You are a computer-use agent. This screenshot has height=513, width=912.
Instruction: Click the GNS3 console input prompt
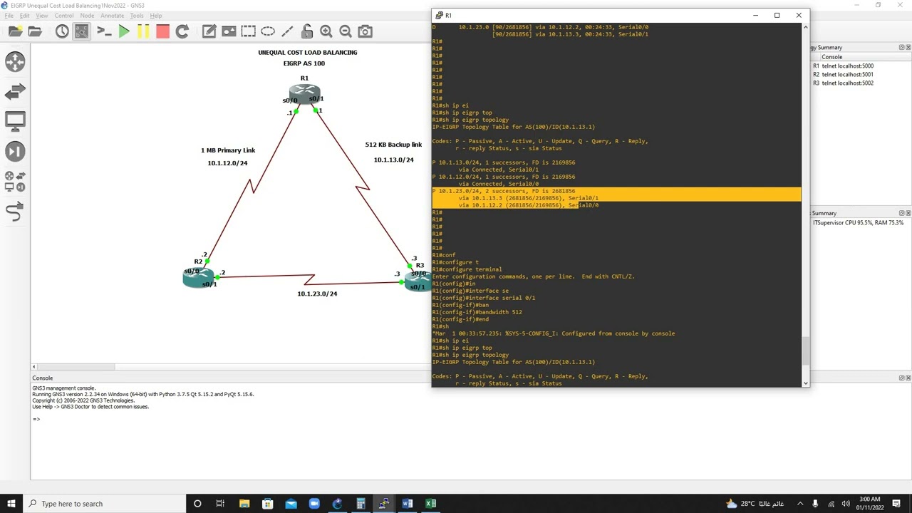click(36, 419)
